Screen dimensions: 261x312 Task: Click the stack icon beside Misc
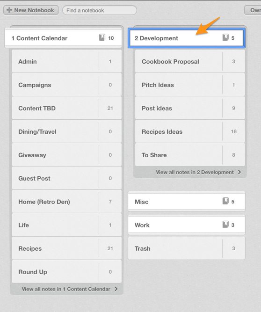(x=225, y=201)
